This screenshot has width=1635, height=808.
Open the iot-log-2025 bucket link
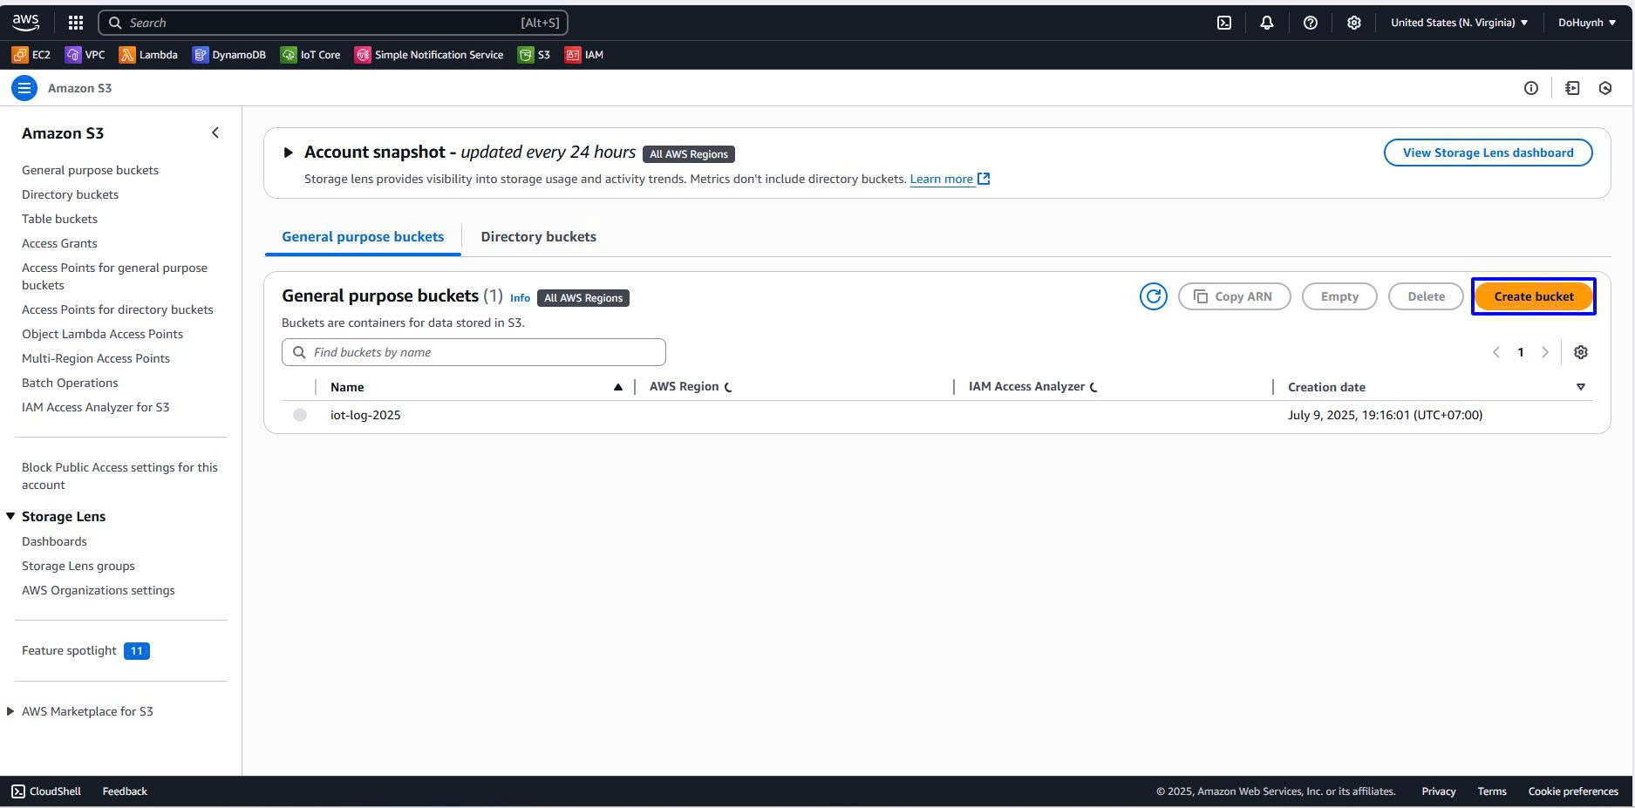[365, 415]
